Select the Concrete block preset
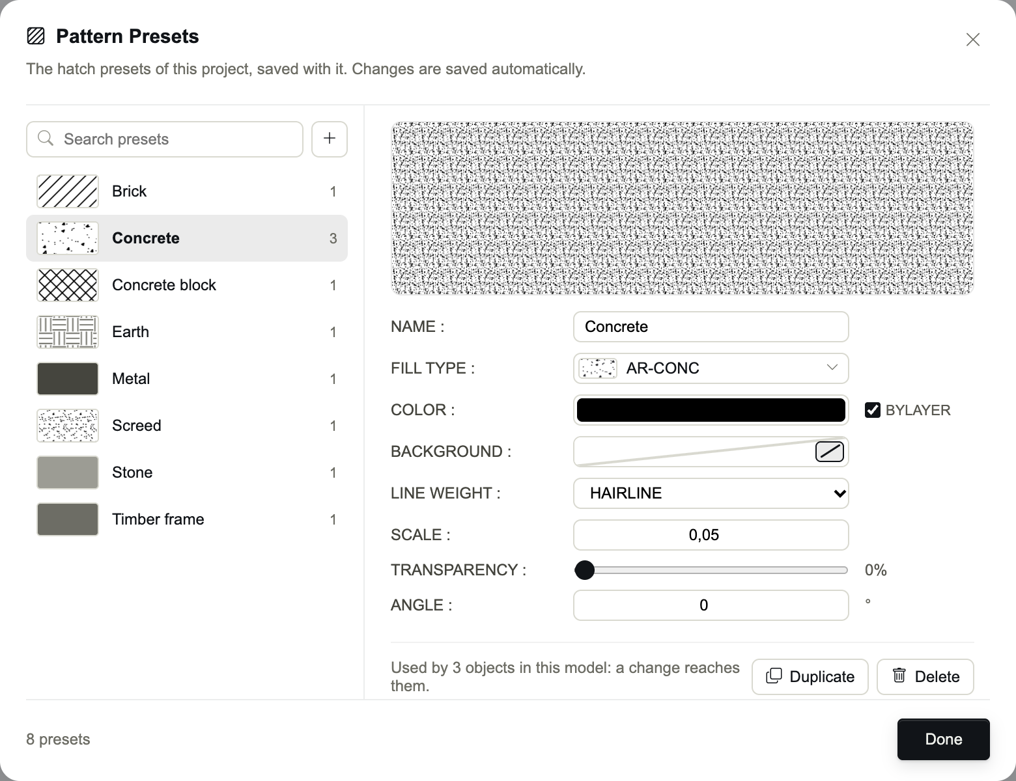1016x781 pixels. (187, 285)
